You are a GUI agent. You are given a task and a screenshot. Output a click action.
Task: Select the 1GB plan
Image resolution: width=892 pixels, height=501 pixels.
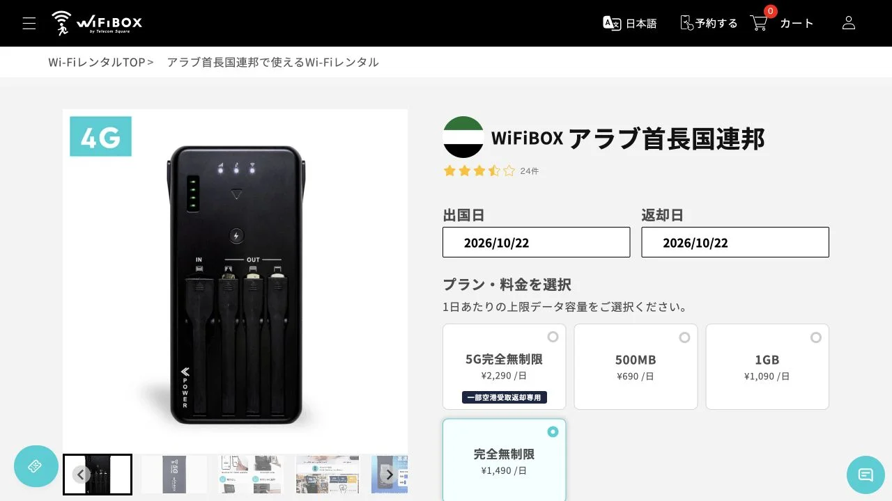tap(767, 367)
